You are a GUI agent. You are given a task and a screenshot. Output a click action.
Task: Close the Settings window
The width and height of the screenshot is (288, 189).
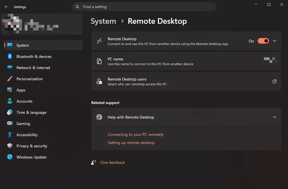pyautogui.click(x=282, y=4)
